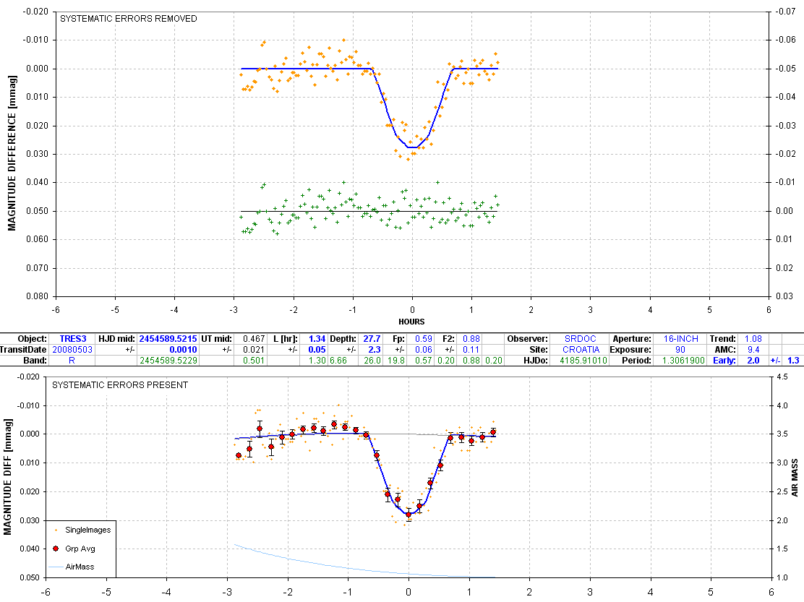Select the Early uncertainty value 1.3
This screenshot has height=602, width=804.
click(x=793, y=360)
